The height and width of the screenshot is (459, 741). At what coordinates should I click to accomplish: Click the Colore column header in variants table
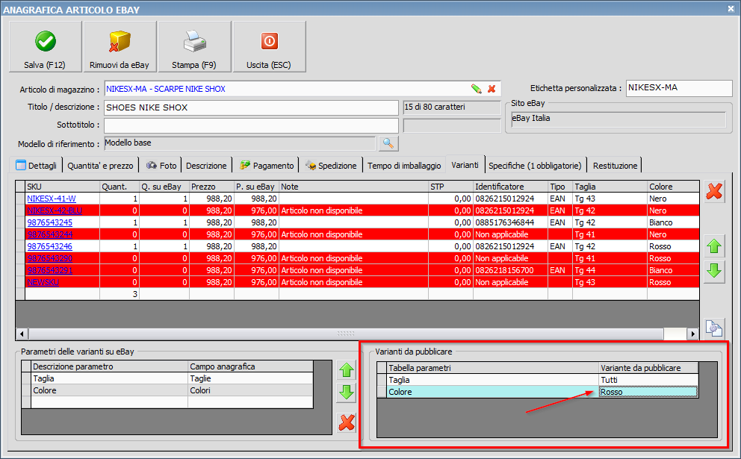click(x=673, y=187)
